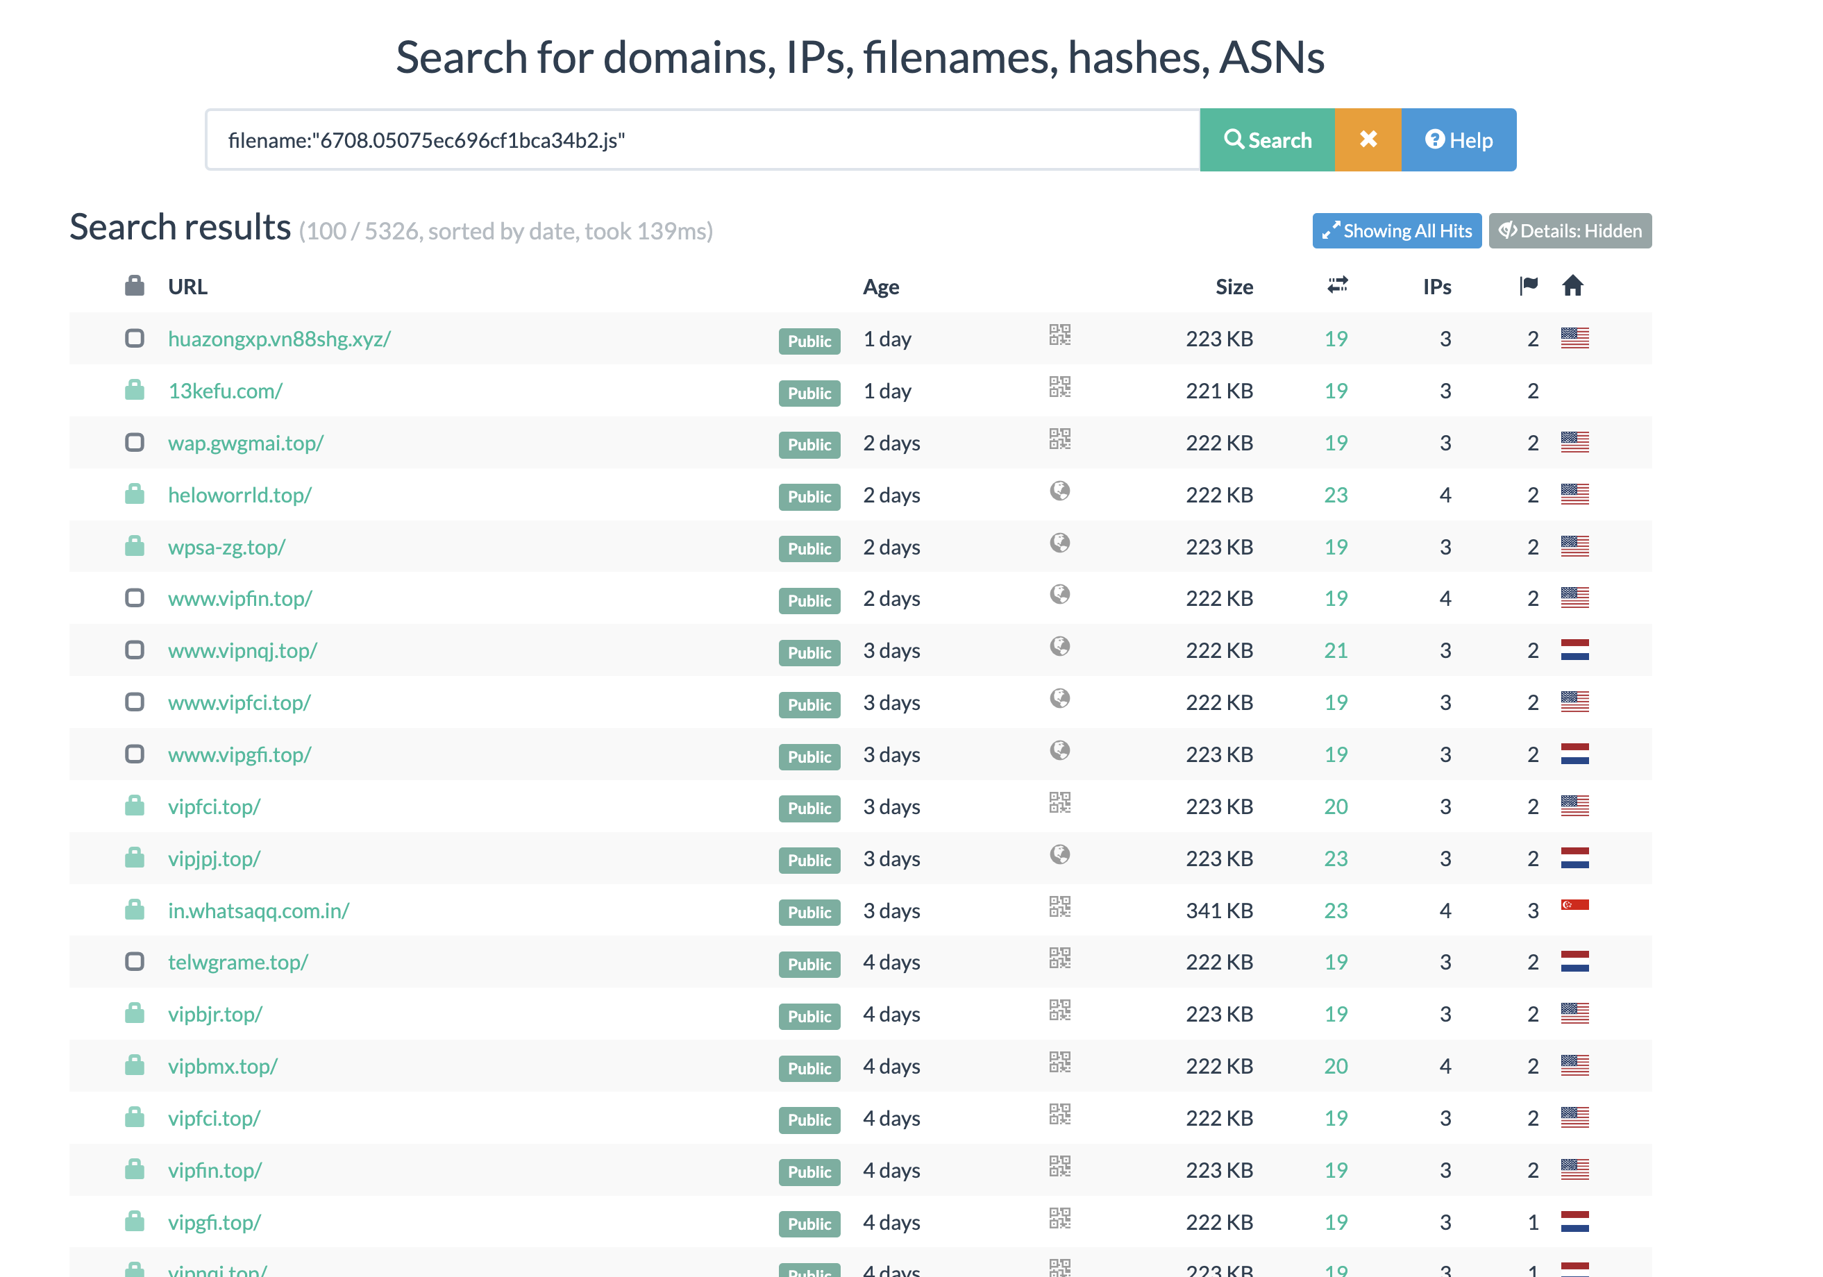Toggle Details: Hidden button
This screenshot has width=1823, height=1277.
click(x=1569, y=231)
